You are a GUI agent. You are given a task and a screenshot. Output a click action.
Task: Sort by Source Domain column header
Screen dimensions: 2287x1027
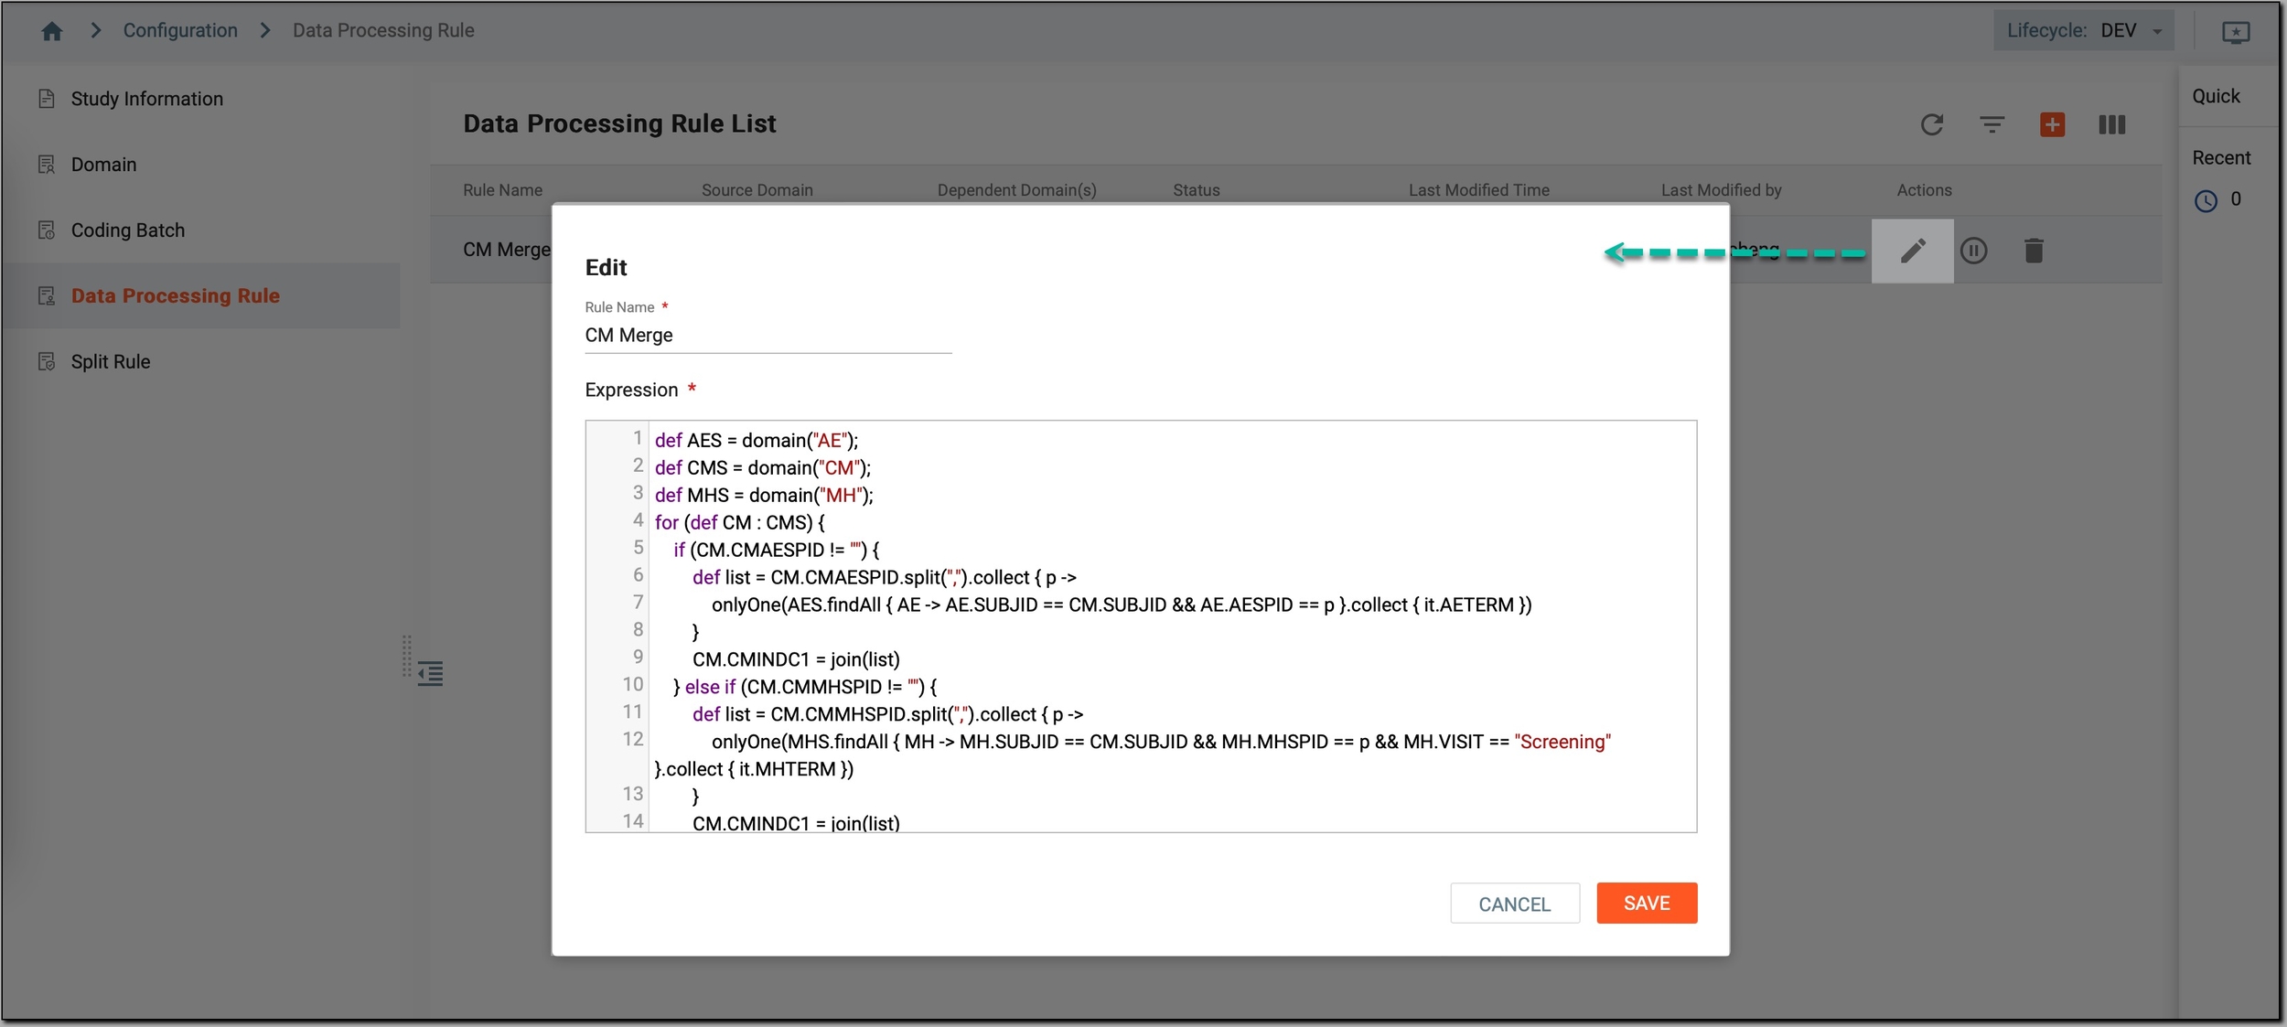757,190
